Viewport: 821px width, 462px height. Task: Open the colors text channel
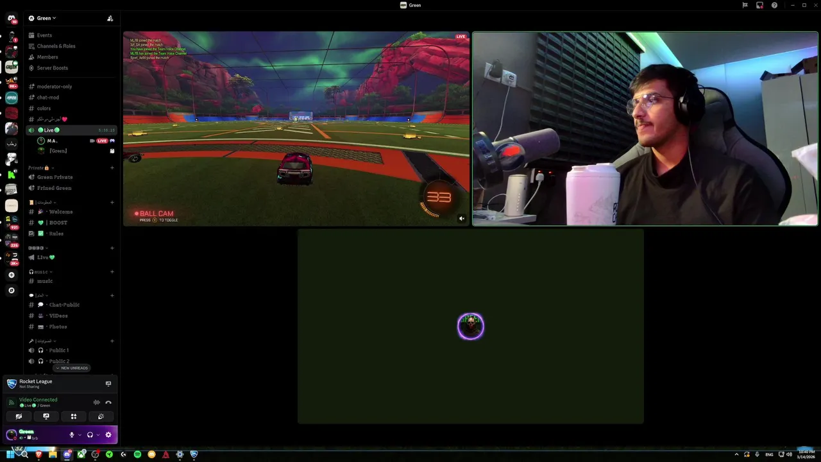click(x=71, y=108)
